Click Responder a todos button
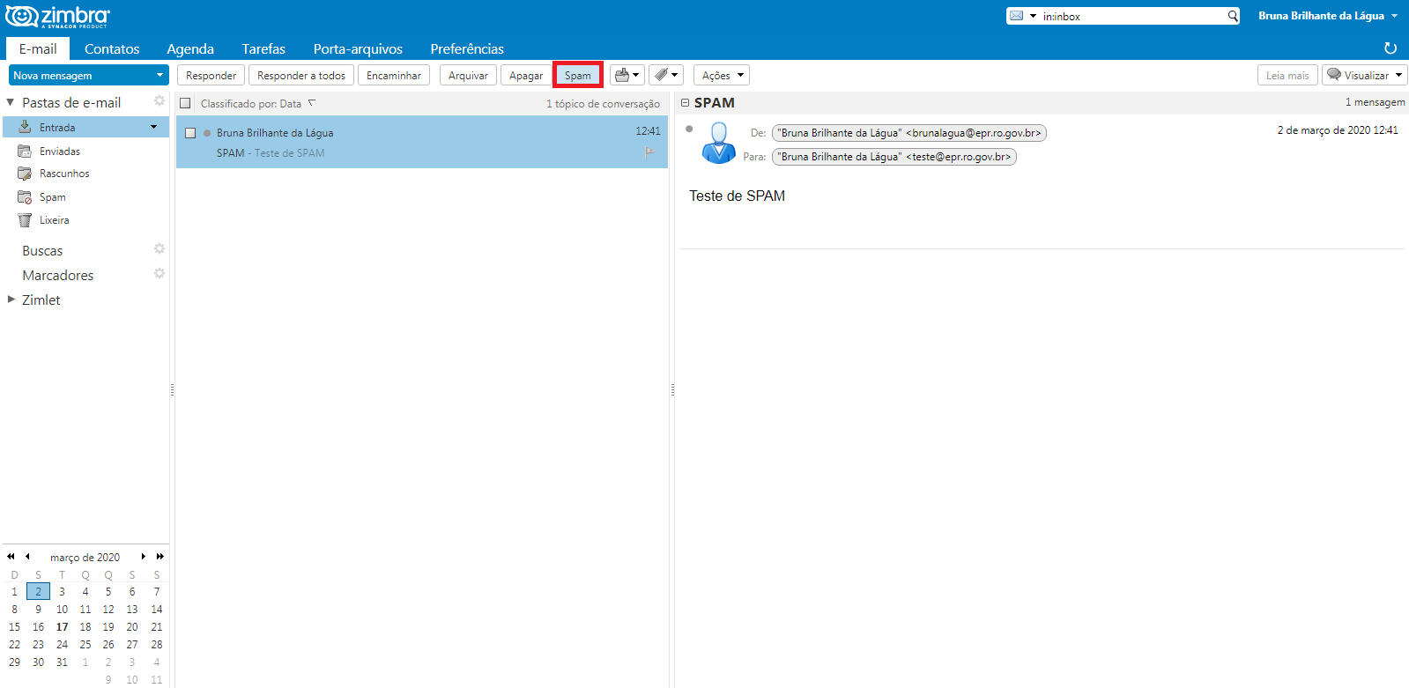The width and height of the screenshot is (1409, 688). coord(301,75)
